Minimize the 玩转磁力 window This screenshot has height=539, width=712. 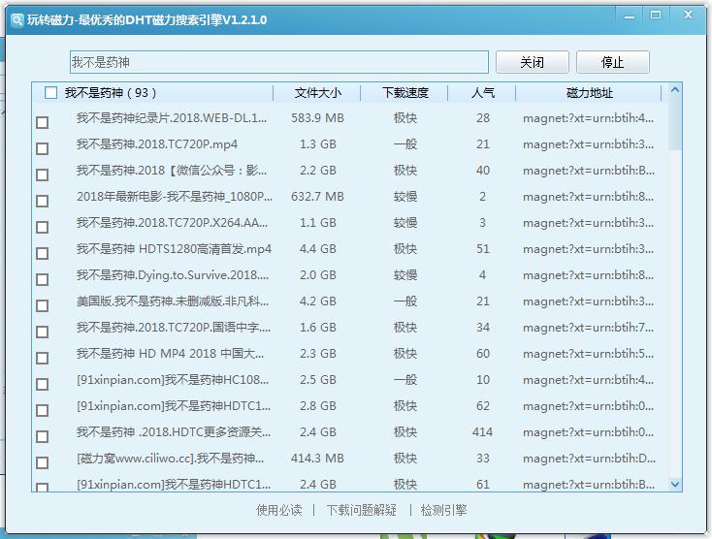coord(630,16)
